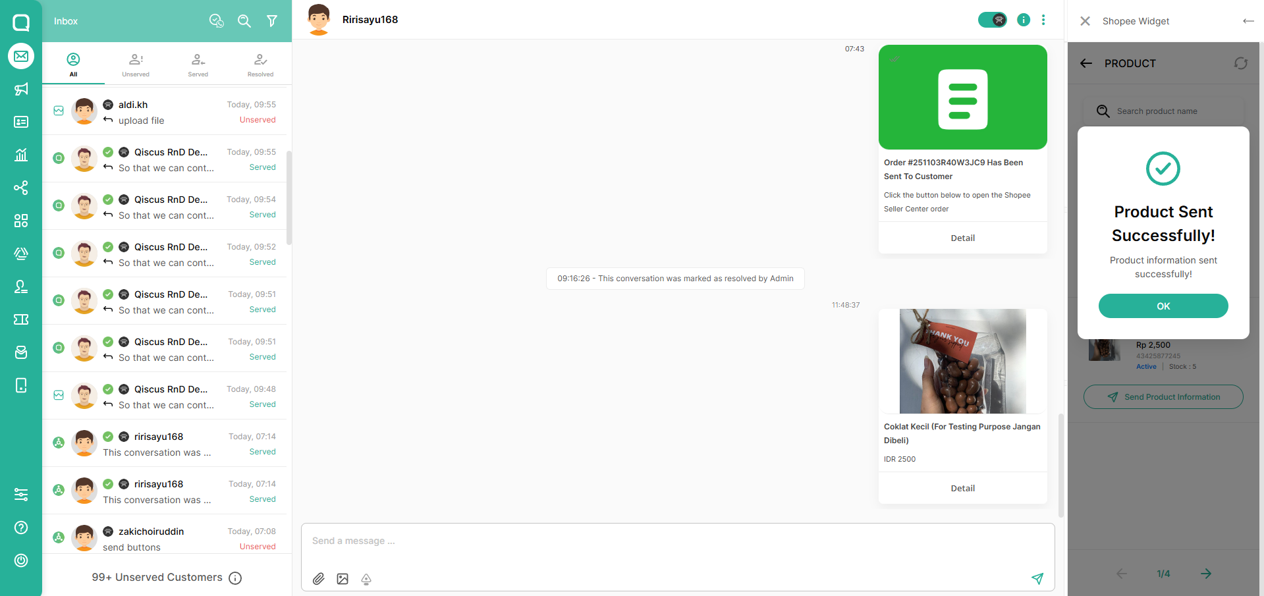Toggle the bot switch in chat header
This screenshot has height=596, width=1264.
click(992, 20)
